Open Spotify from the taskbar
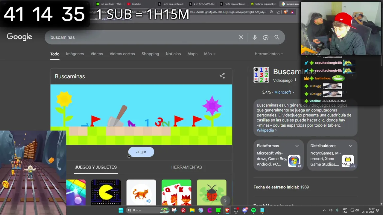Image resolution: width=383 pixels, height=215 pixels. (253, 210)
